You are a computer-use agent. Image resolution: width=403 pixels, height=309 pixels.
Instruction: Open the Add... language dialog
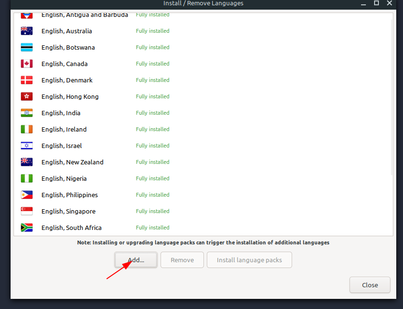[x=136, y=260]
